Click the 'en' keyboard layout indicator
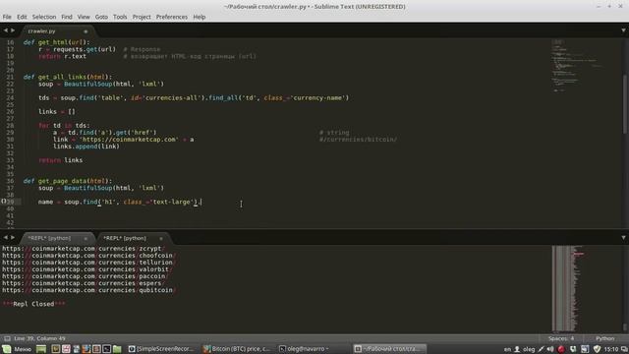 (507, 349)
